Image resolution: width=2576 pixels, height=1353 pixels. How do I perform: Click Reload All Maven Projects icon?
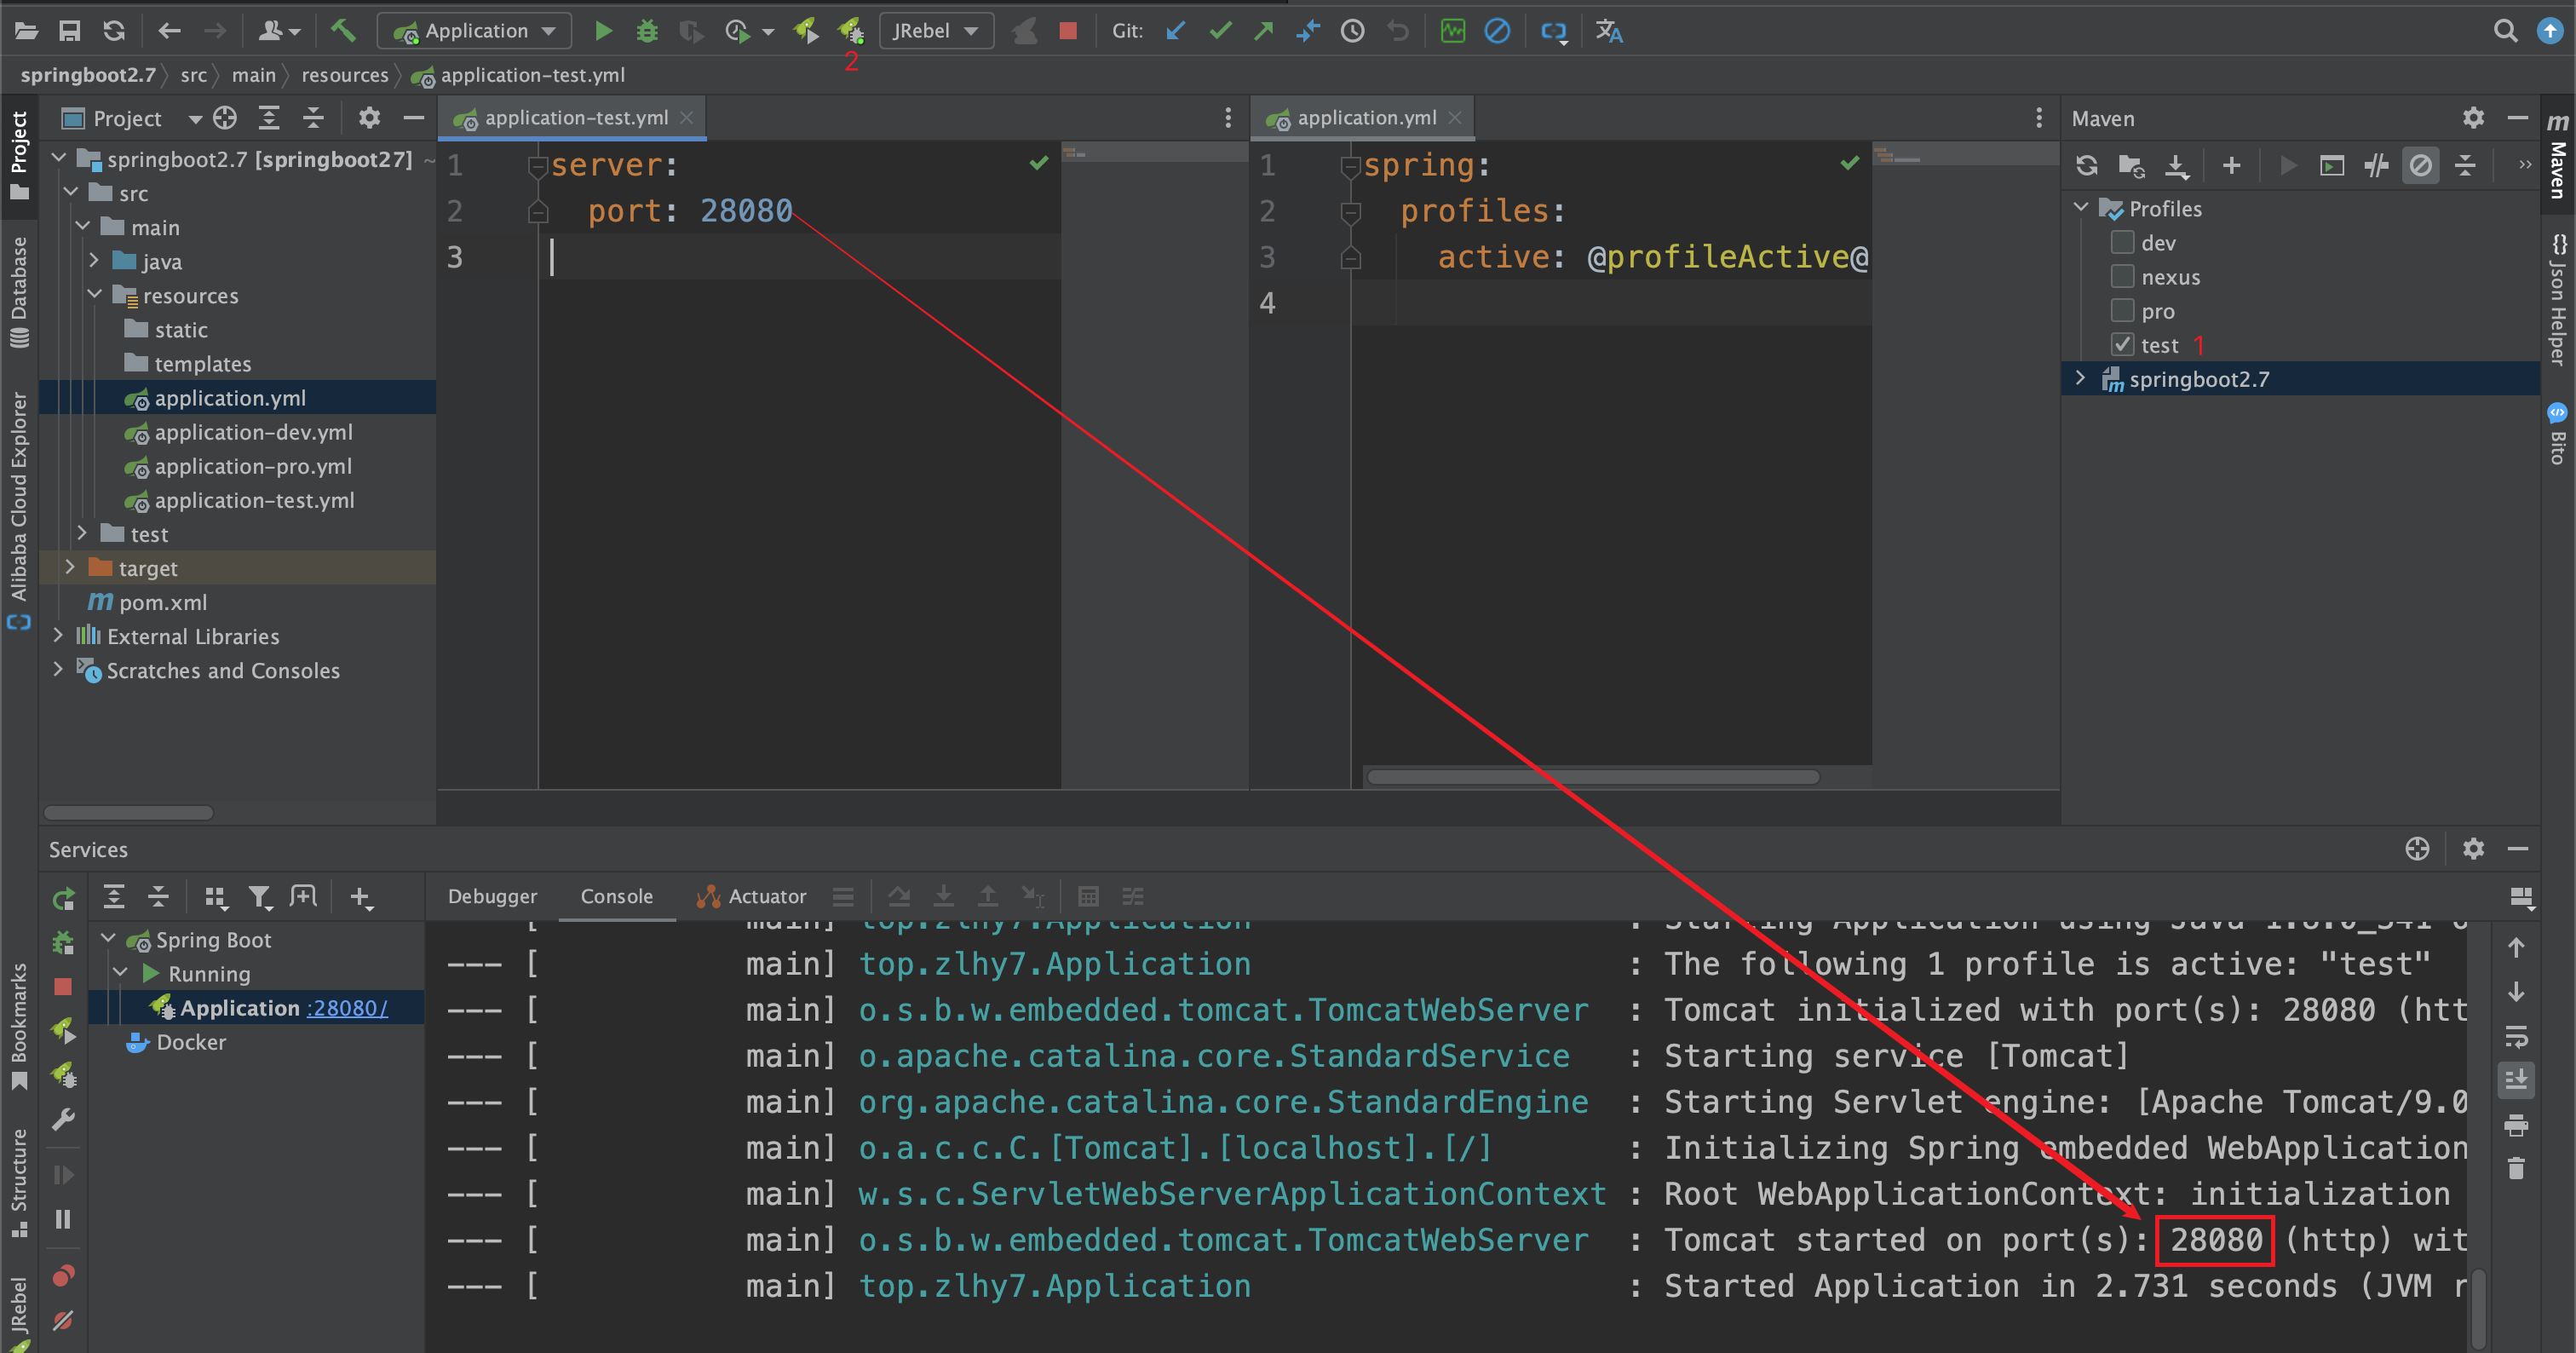(x=2087, y=165)
